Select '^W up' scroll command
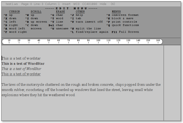The image size is (183, 123). [x=30, y=15]
